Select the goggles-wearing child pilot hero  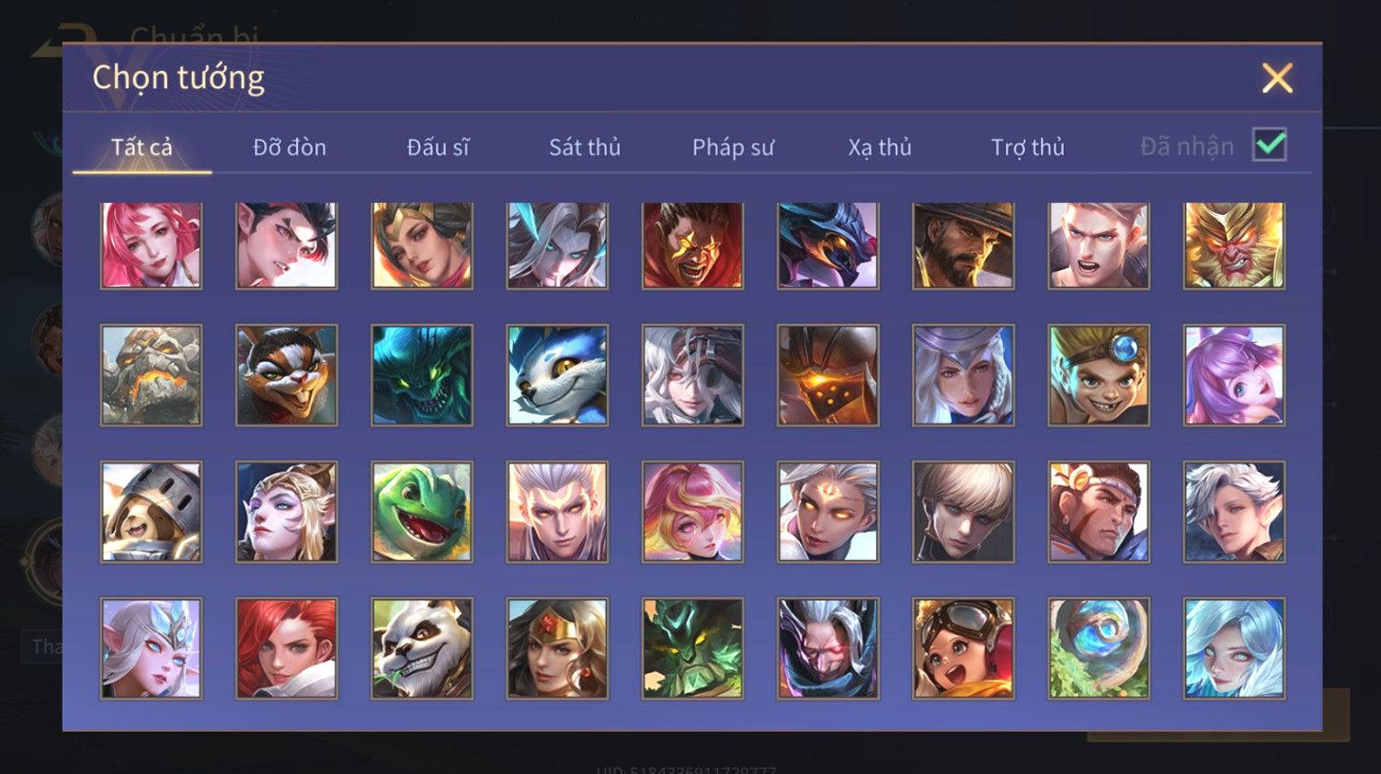(x=964, y=648)
